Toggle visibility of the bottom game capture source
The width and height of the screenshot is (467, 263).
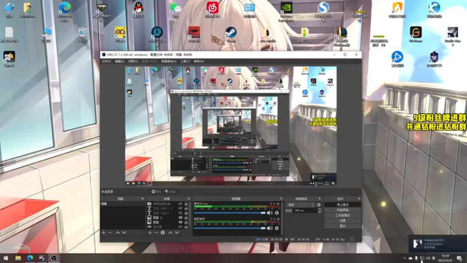[180, 227]
